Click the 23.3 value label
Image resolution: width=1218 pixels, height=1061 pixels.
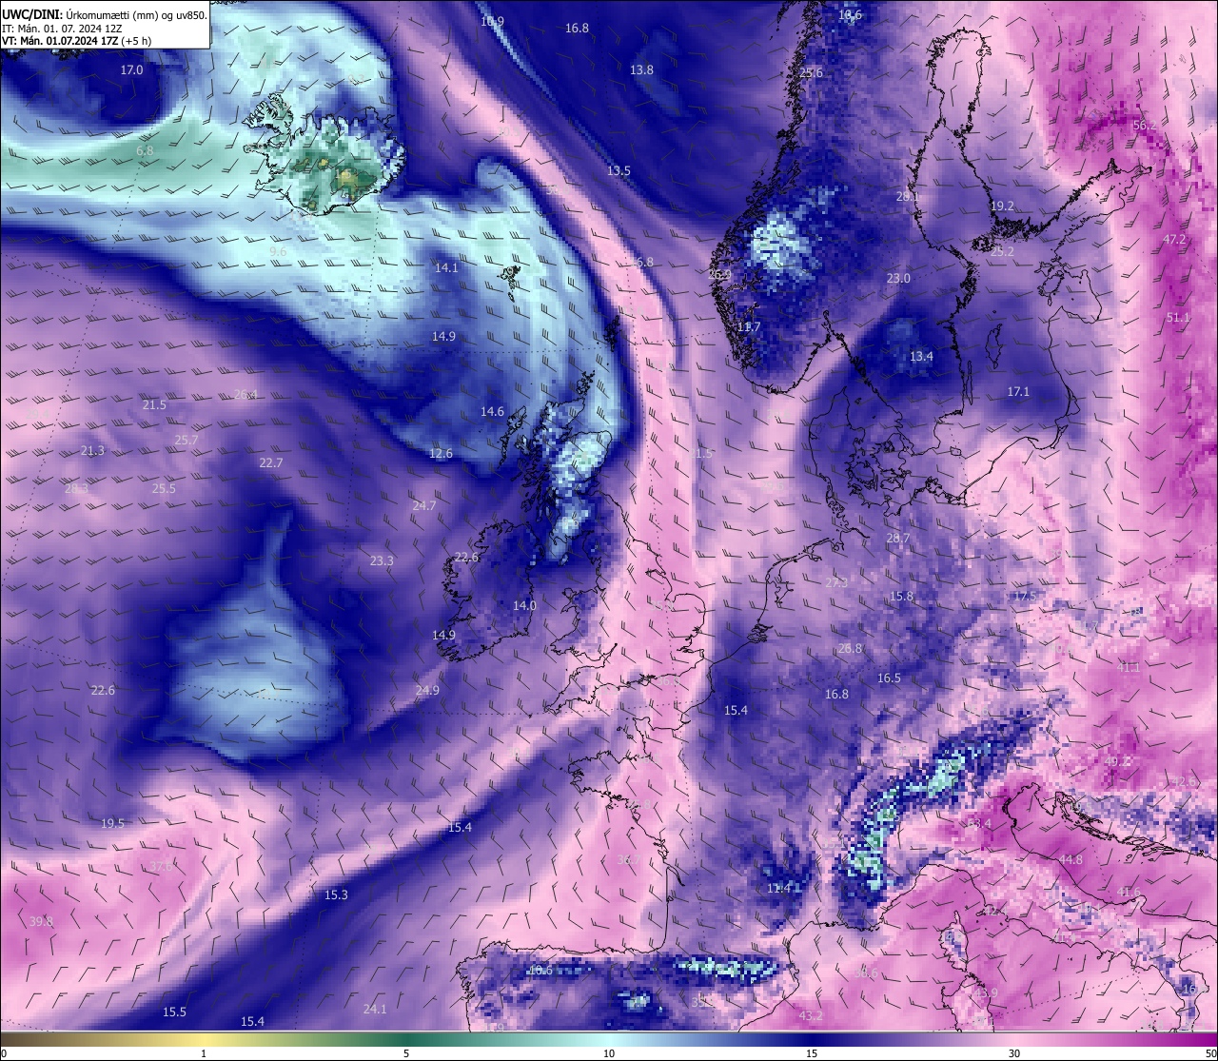click(382, 561)
